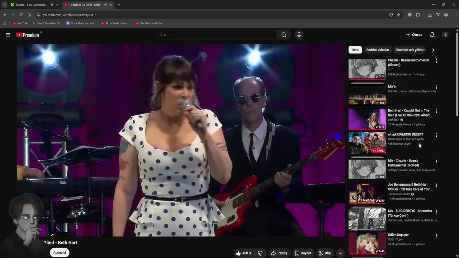Image resolution: width=459 pixels, height=258 pixels.
Task: Open the media controls music icon
Action: pyautogui.click(x=438, y=15)
